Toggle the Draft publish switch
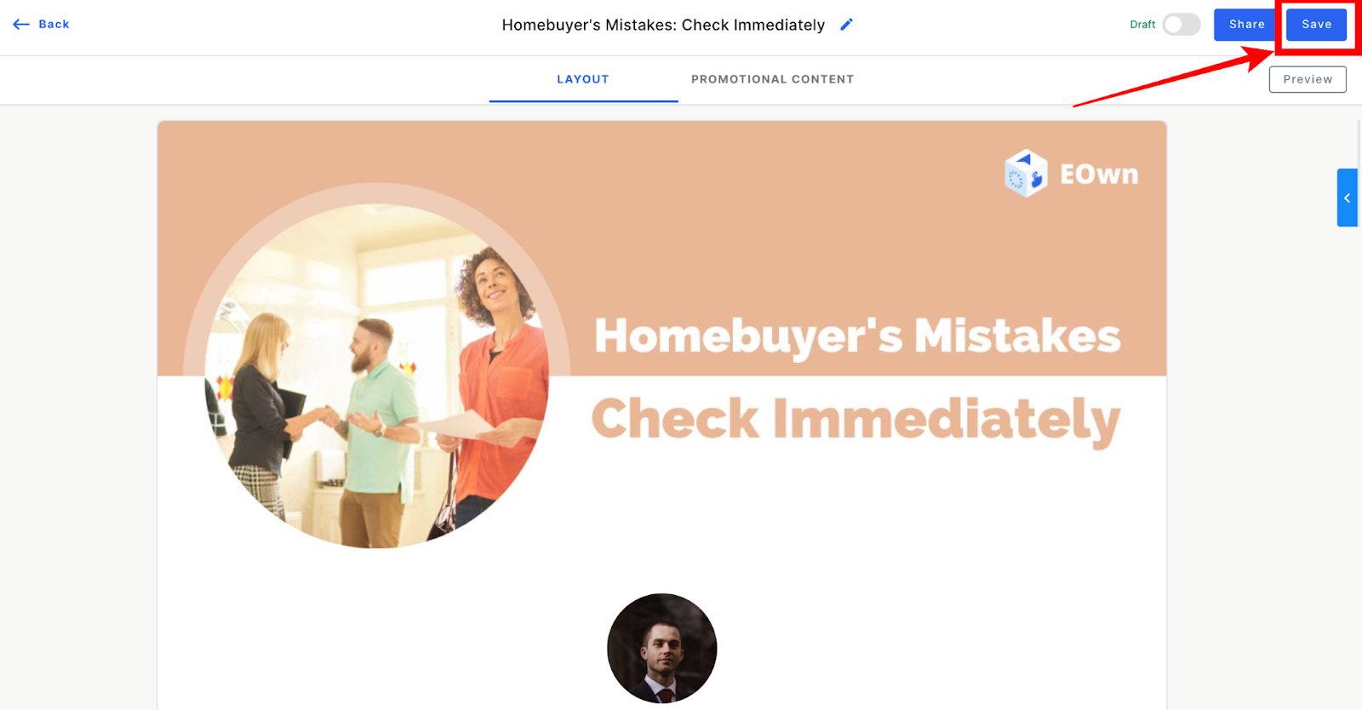The width and height of the screenshot is (1362, 710). (1182, 25)
